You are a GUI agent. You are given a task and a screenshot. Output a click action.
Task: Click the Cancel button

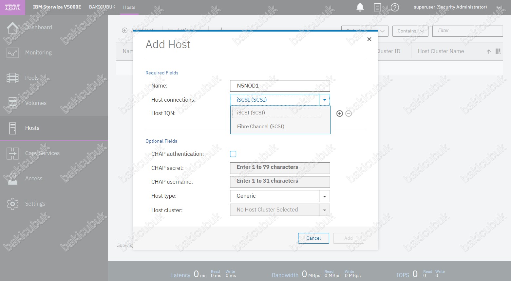[313, 238]
